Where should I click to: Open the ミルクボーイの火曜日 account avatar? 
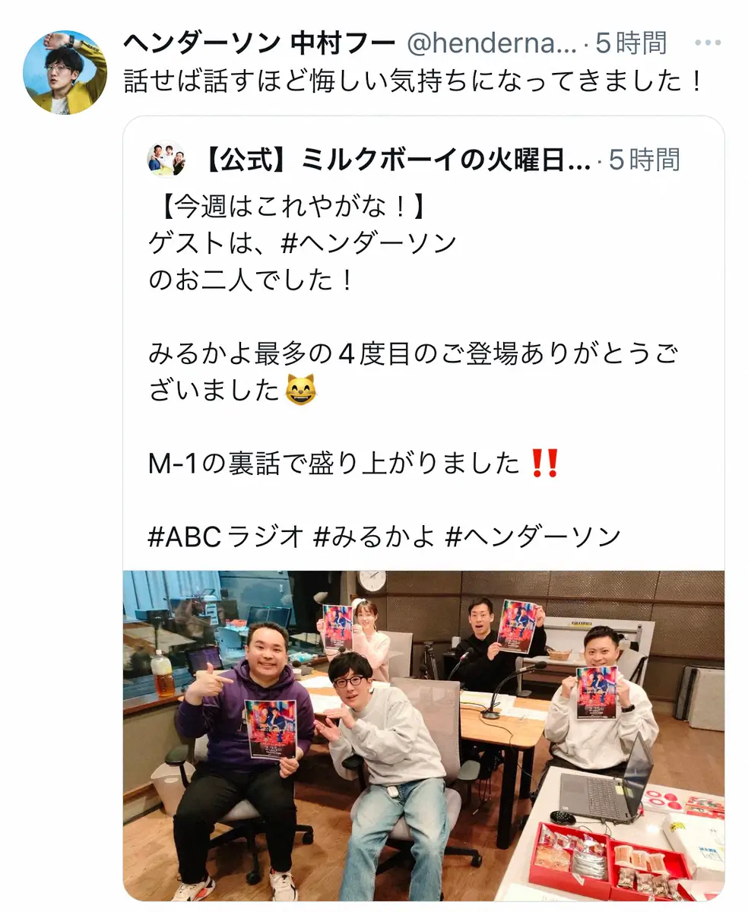[166, 160]
